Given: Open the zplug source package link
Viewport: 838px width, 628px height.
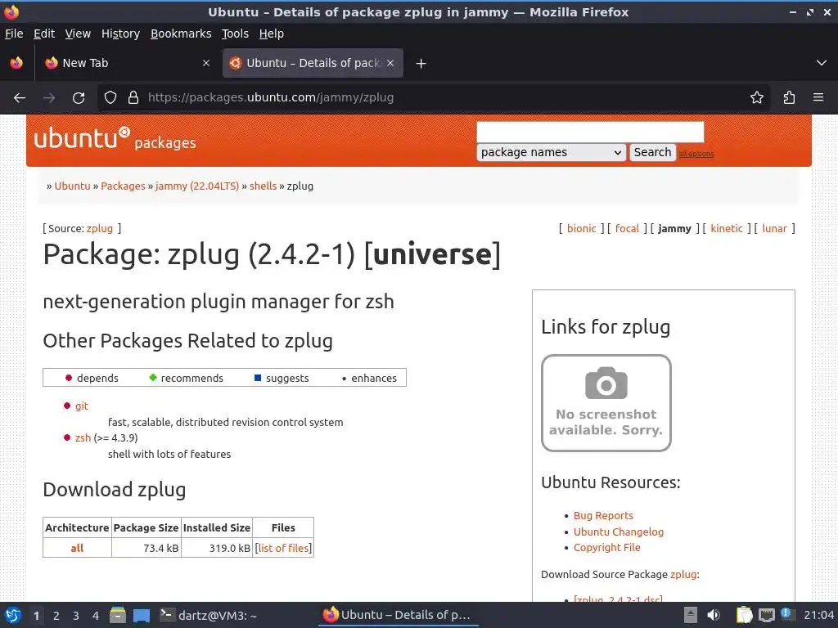Looking at the screenshot, I should point(100,229).
